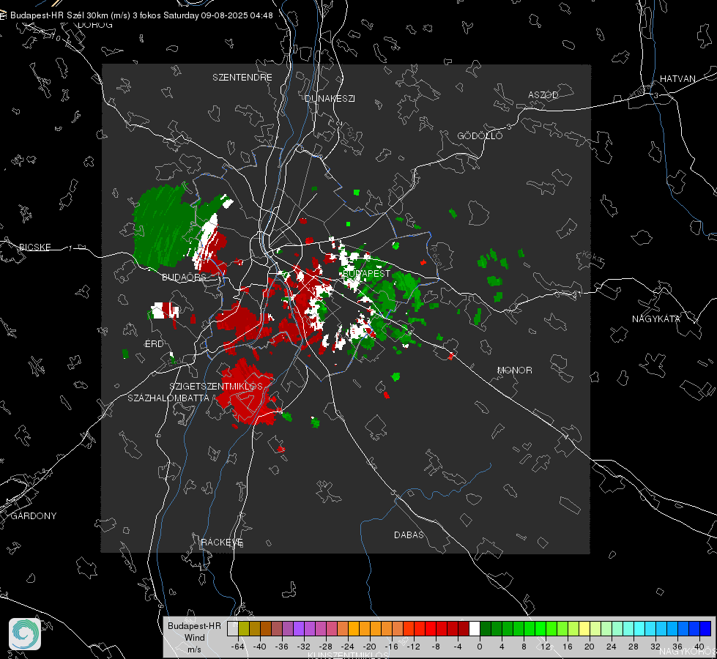Click the ÉRD city label
This screenshot has width=717, height=659.
154,344
